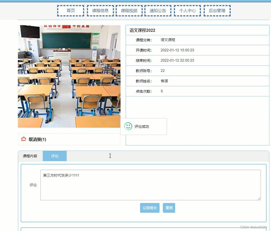Open the 课程信息 course info menu

pyautogui.click(x=100, y=10)
